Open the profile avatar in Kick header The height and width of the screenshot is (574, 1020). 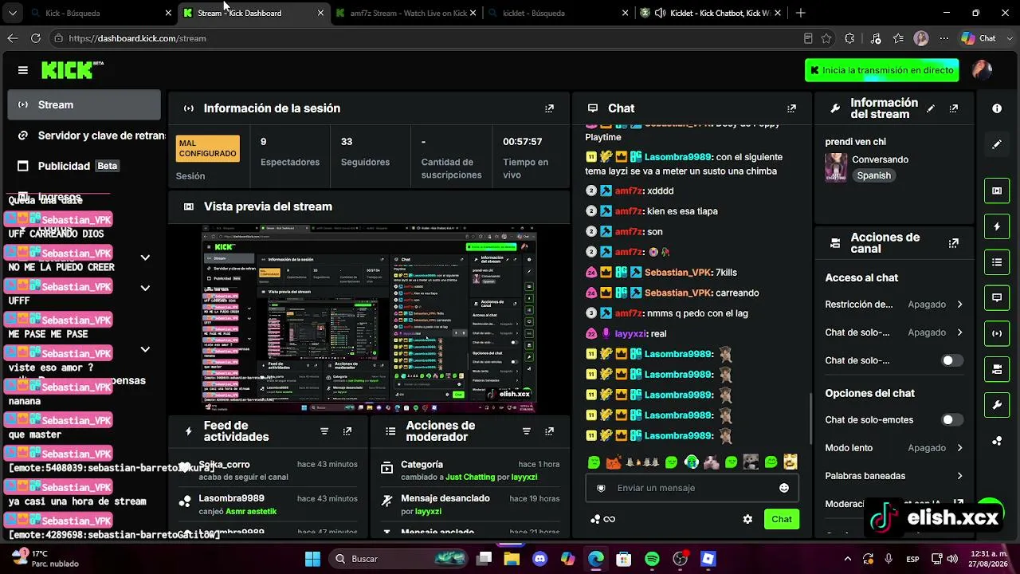982,70
